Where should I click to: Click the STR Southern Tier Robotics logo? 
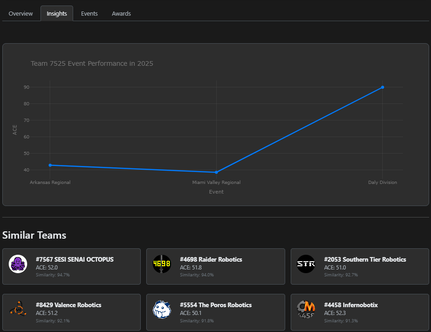306,264
